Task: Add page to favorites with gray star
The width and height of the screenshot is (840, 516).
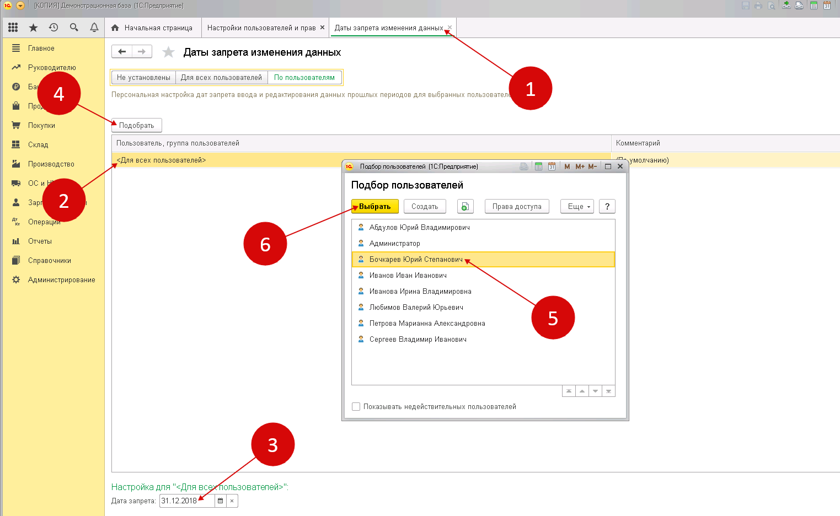Action: click(168, 52)
